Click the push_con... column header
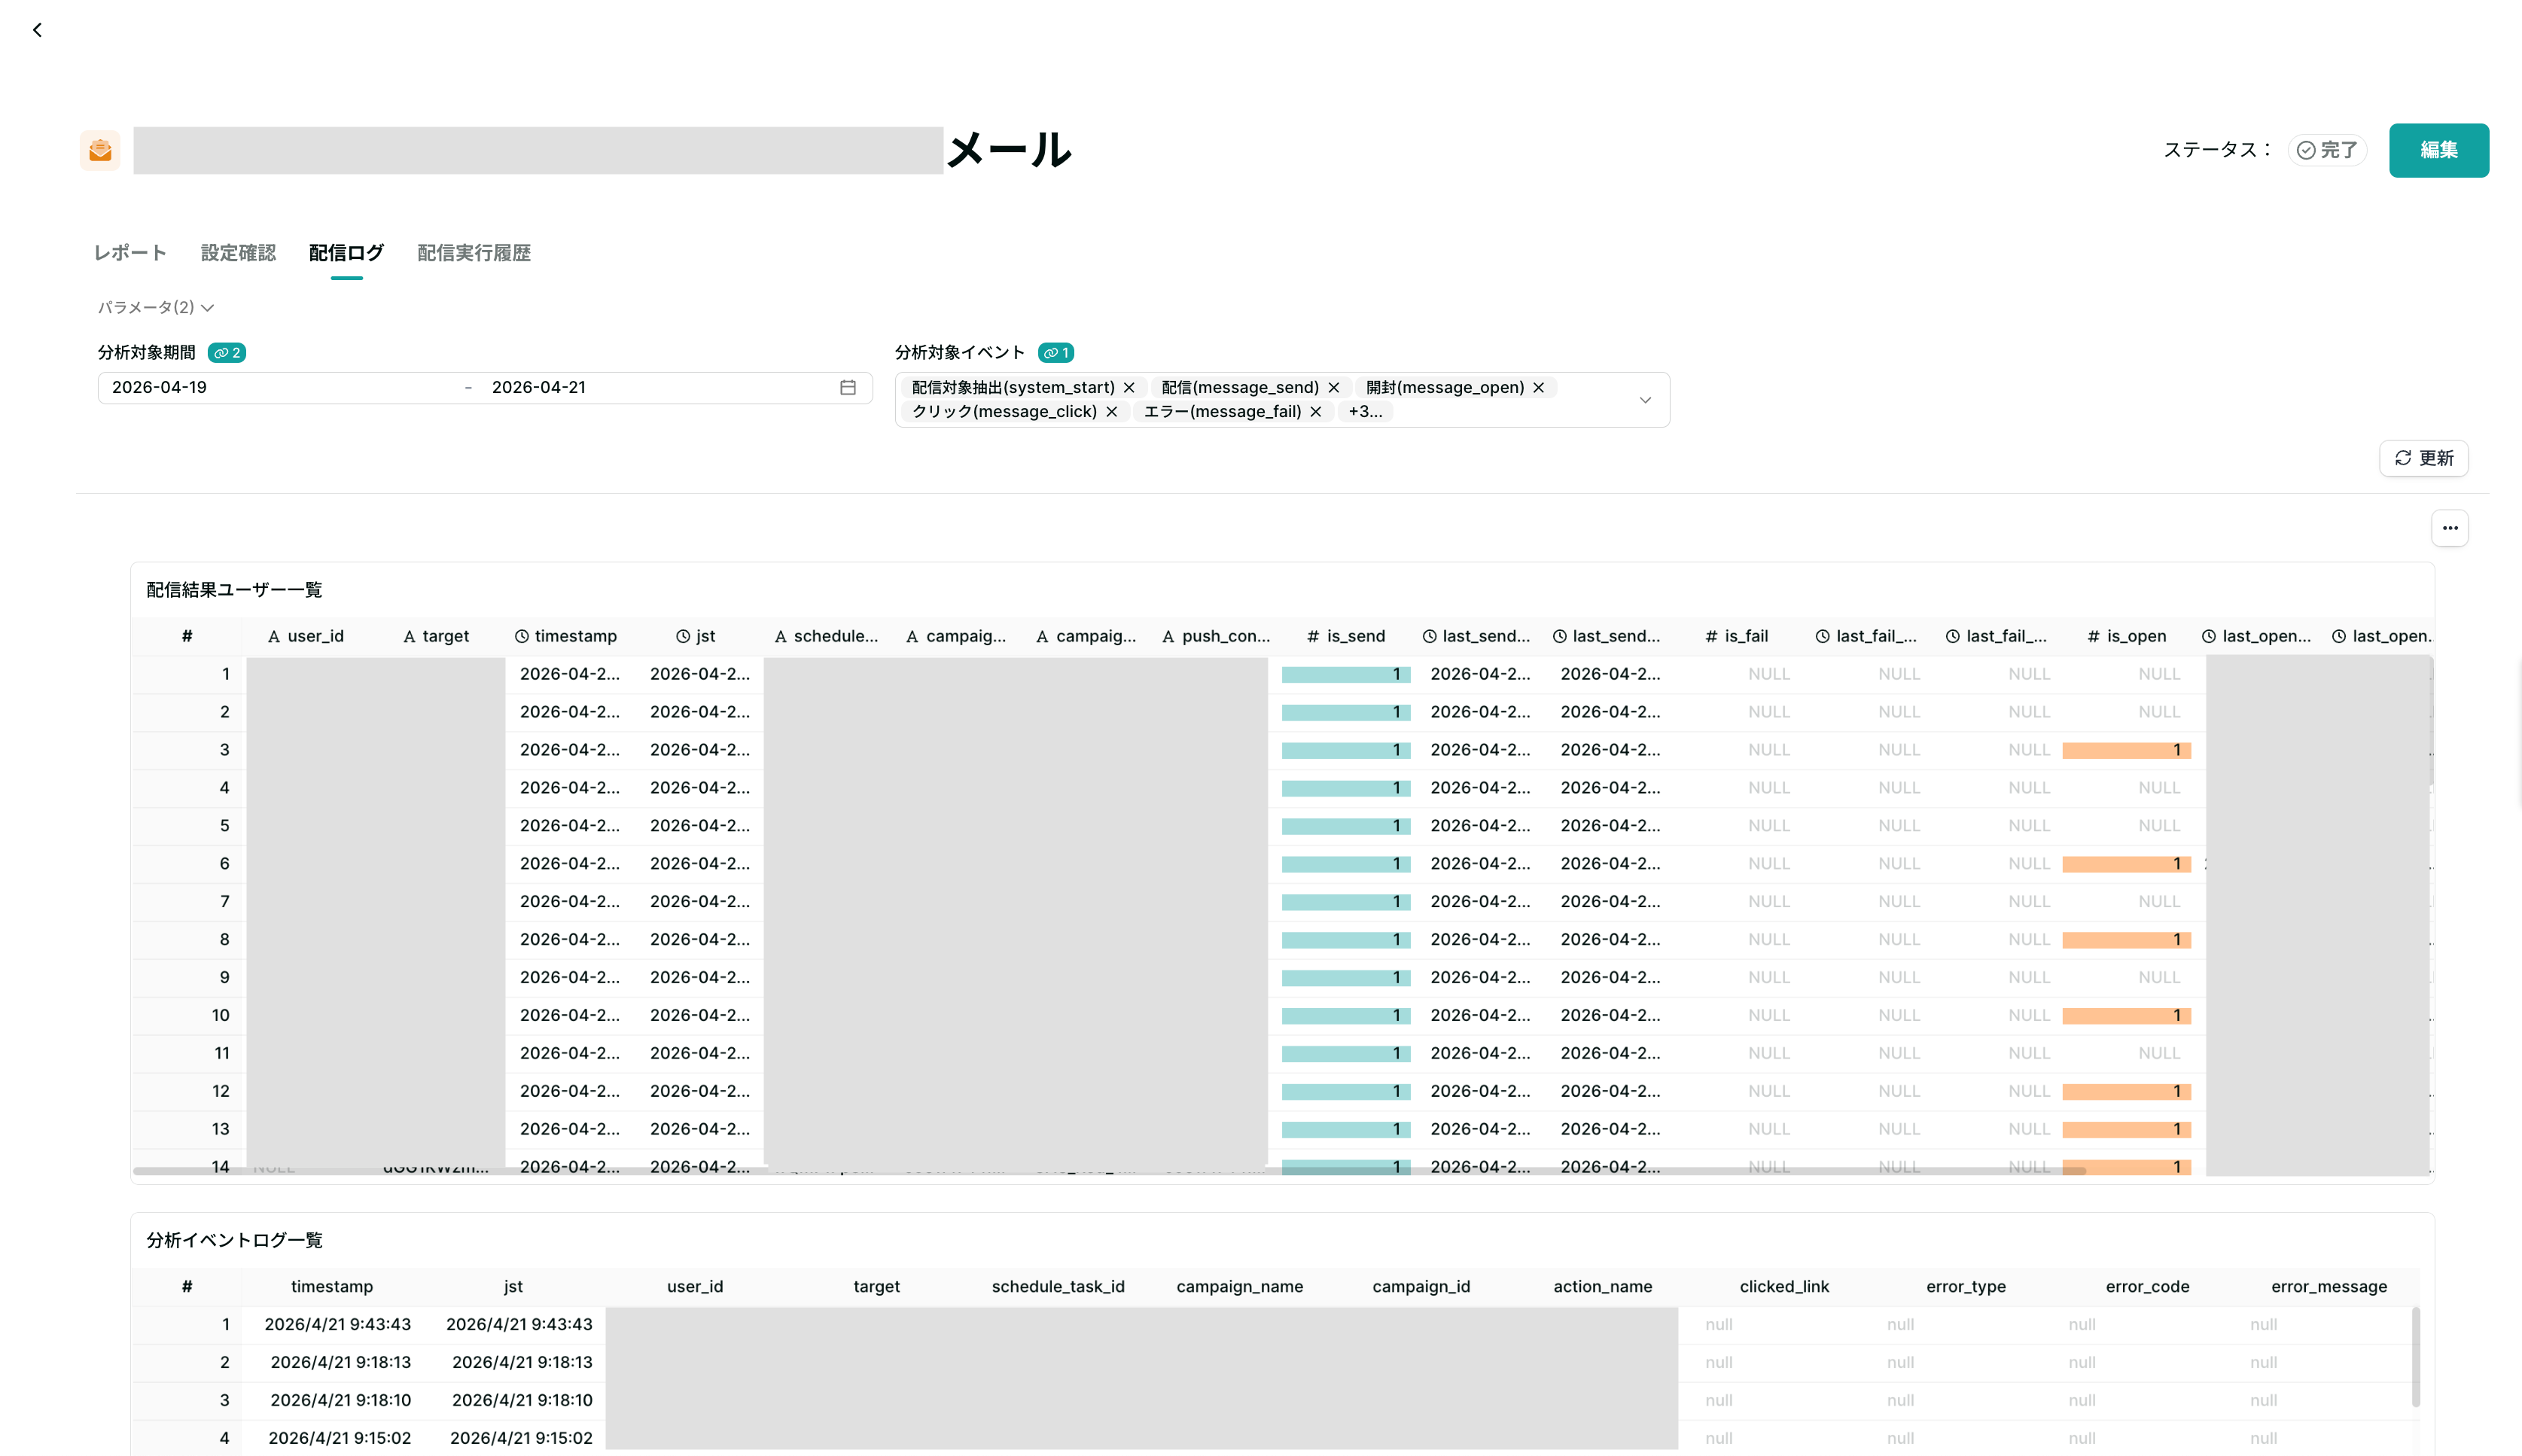 (1216, 636)
